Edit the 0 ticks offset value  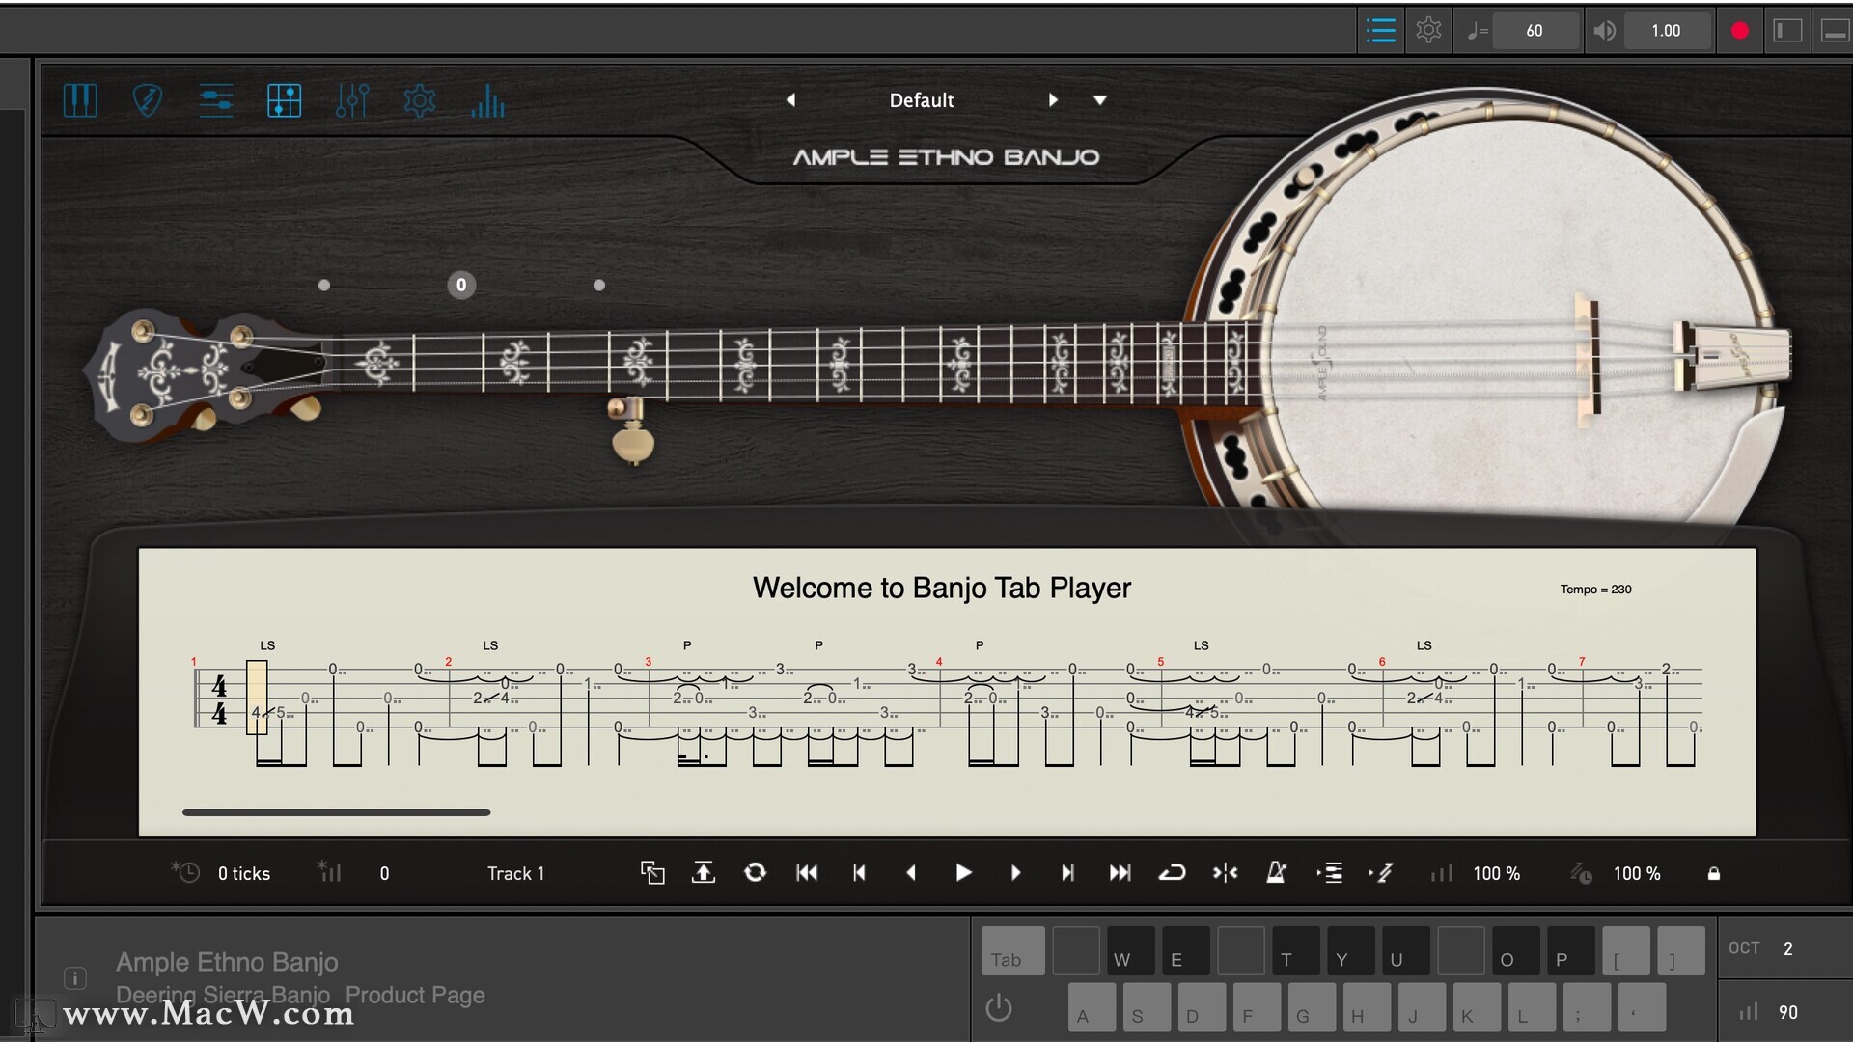[244, 873]
